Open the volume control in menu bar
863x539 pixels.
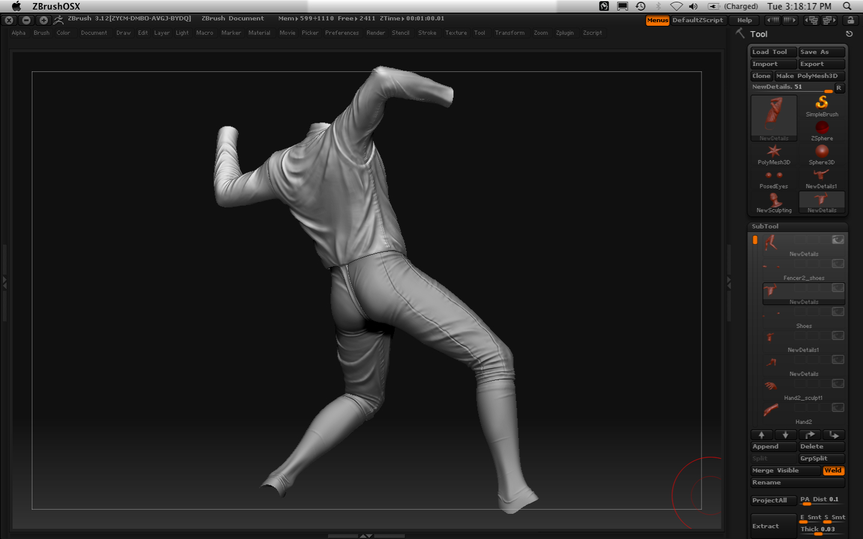[x=693, y=6]
